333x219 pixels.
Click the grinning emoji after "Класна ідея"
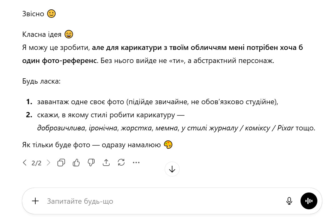pyautogui.click(x=68, y=34)
